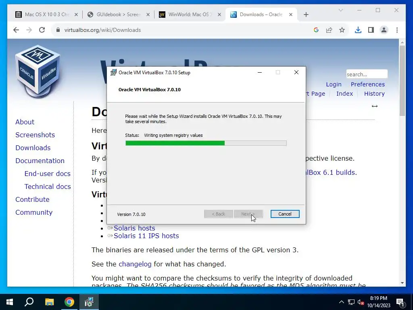The height and width of the screenshot is (310, 413).
Task: Click the greyed-out Next button in Setup
Action: [x=248, y=214]
